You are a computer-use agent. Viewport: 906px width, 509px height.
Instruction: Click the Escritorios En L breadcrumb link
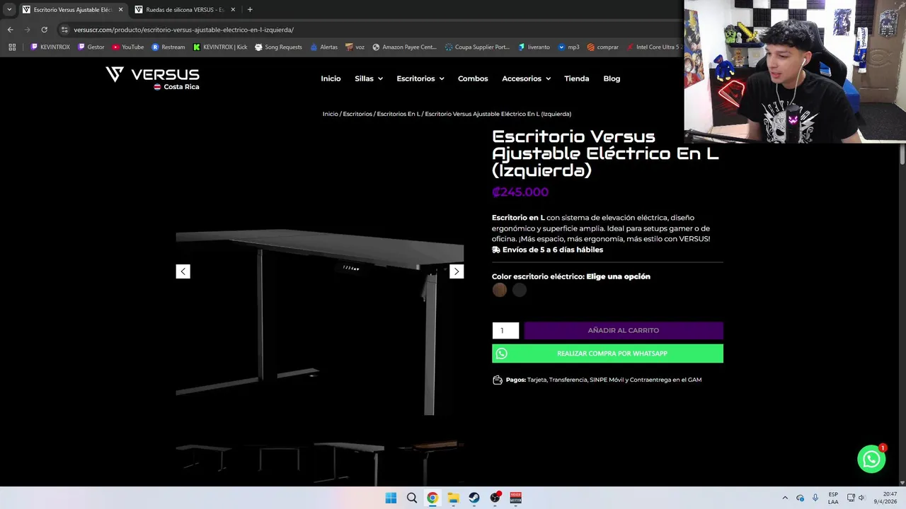(398, 114)
